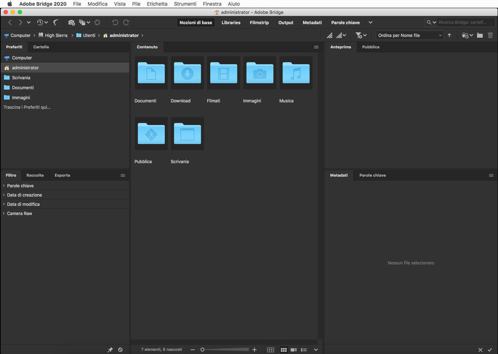Screen dimensions: 498x354
Task: Open the Metadati panel menu icon
Action: tap(491, 175)
